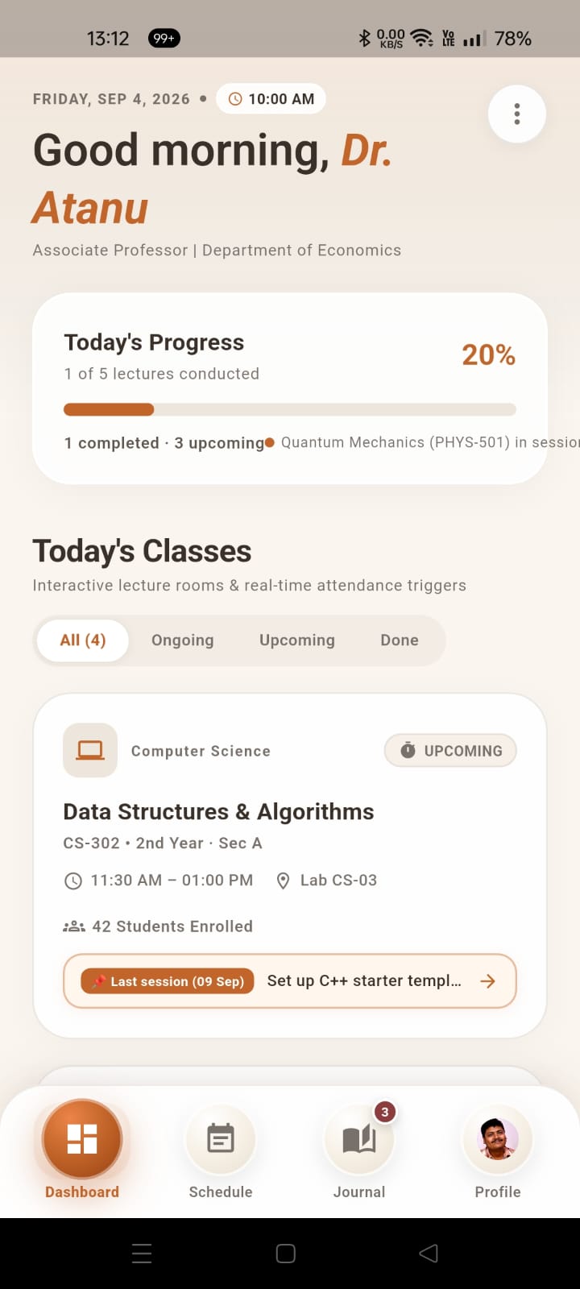
Task: Tap the 10:00 AM time chip
Action: (x=271, y=99)
